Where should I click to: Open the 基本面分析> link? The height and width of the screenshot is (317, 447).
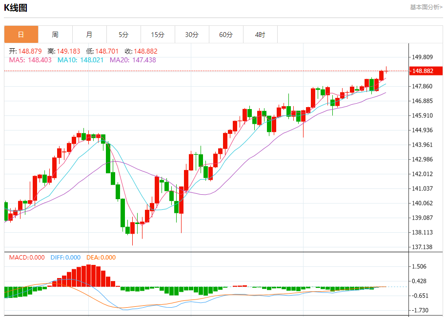[426, 7]
